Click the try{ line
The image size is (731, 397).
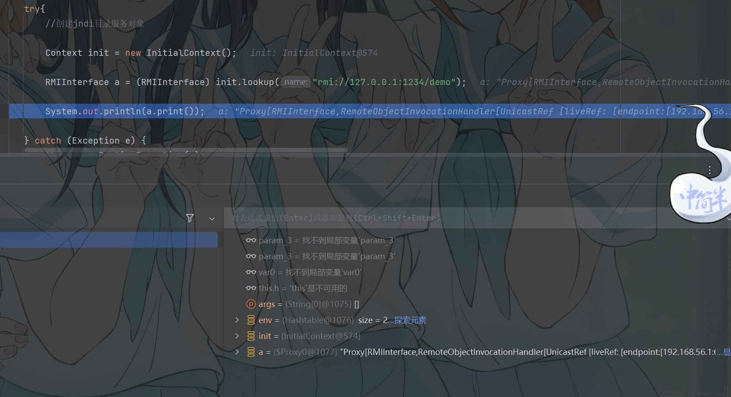[x=35, y=9]
